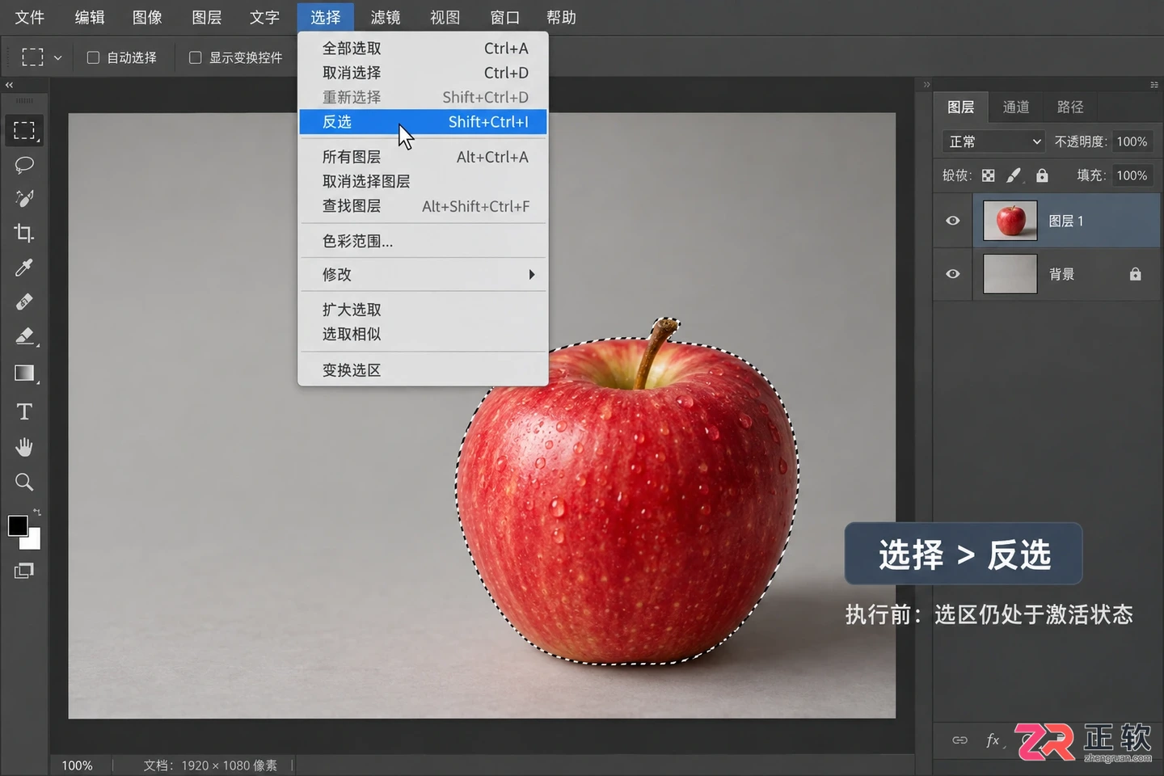Select the Healing Brush tool
The image size is (1164, 776).
[24, 302]
